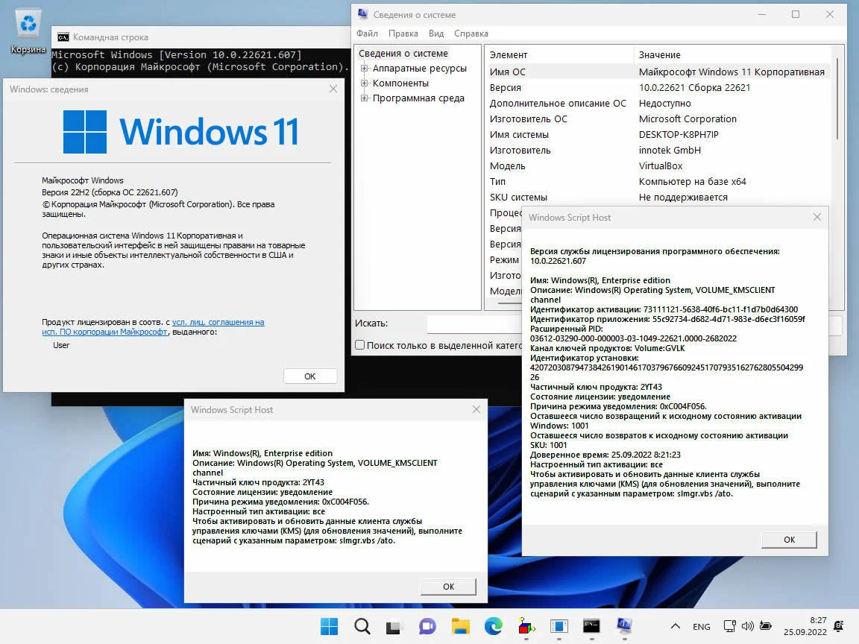The height and width of the screenshot is (644, 859).
Task: Show hidden tray icons chevron
Action: point(676,626)
